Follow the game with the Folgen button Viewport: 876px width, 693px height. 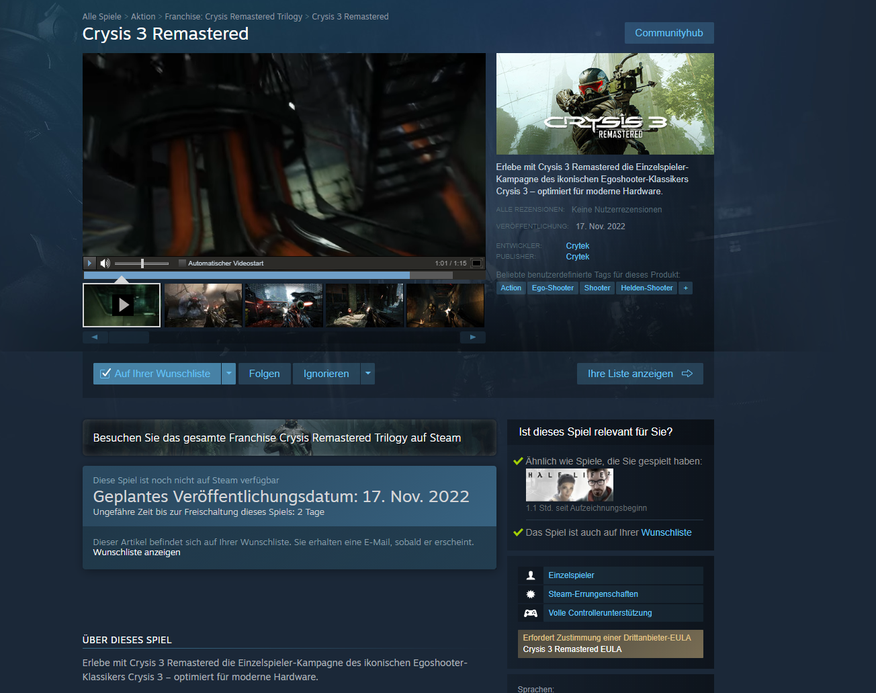click(264, 373)
